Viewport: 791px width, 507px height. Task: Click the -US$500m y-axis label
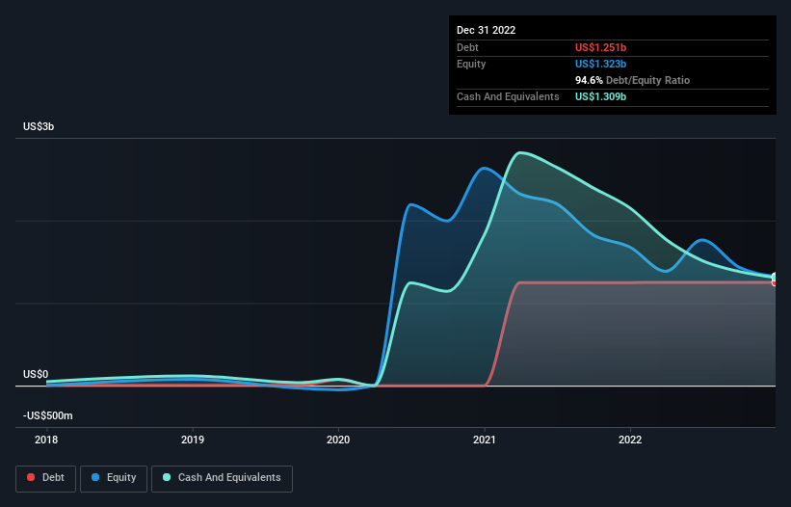[48, 415]
